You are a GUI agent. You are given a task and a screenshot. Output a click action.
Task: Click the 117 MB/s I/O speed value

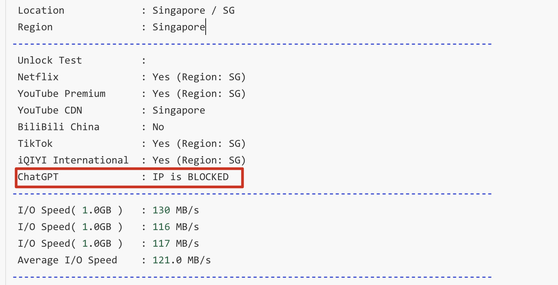175,244
